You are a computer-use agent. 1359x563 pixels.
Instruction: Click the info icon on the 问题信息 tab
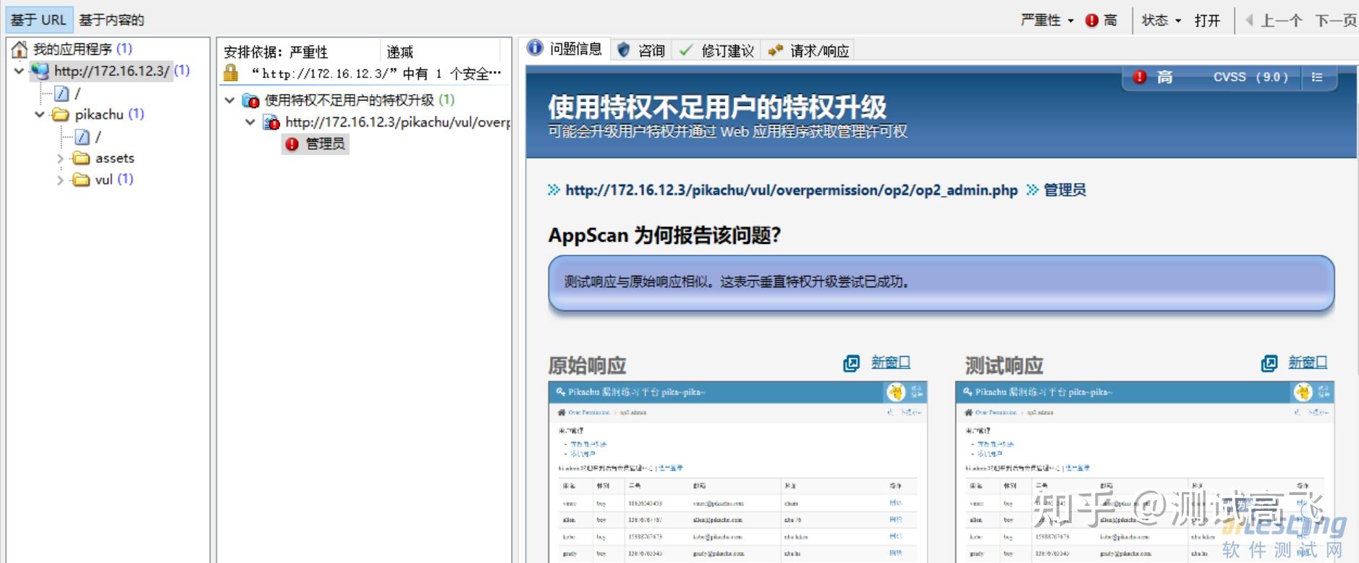pos(535,48)
